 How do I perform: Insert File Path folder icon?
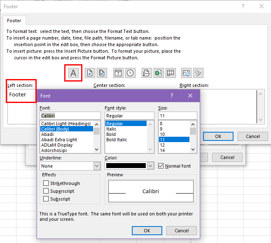(147, 73)
